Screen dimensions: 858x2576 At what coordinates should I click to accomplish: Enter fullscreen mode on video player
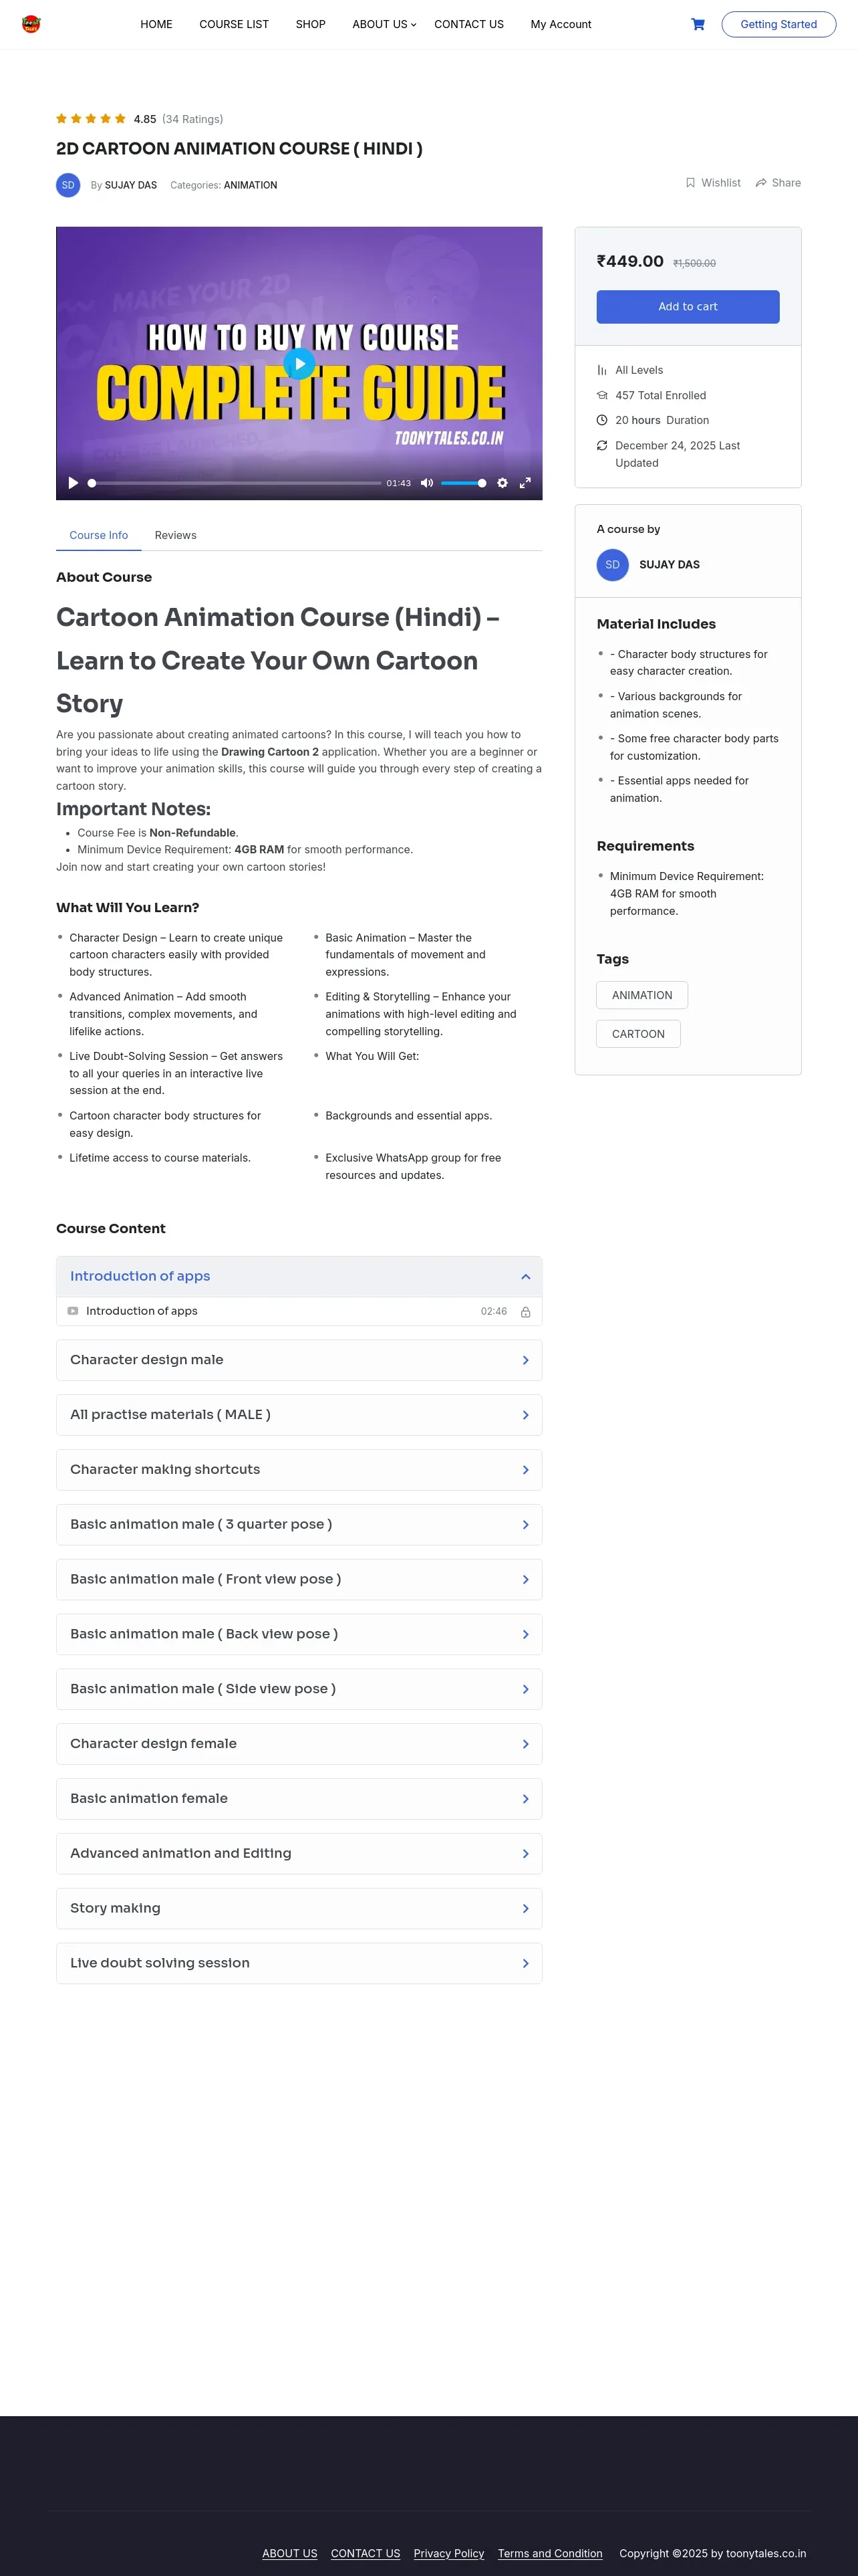pyautogui.click(x=525, y=483)
